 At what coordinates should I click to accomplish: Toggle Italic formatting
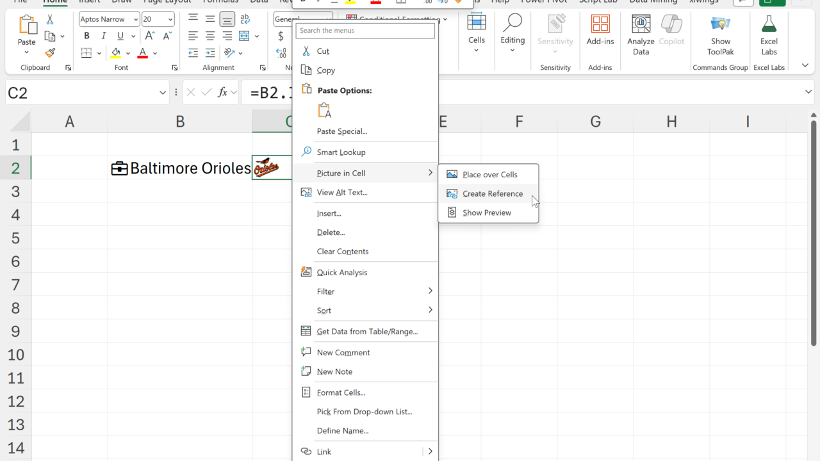(103, 36)
